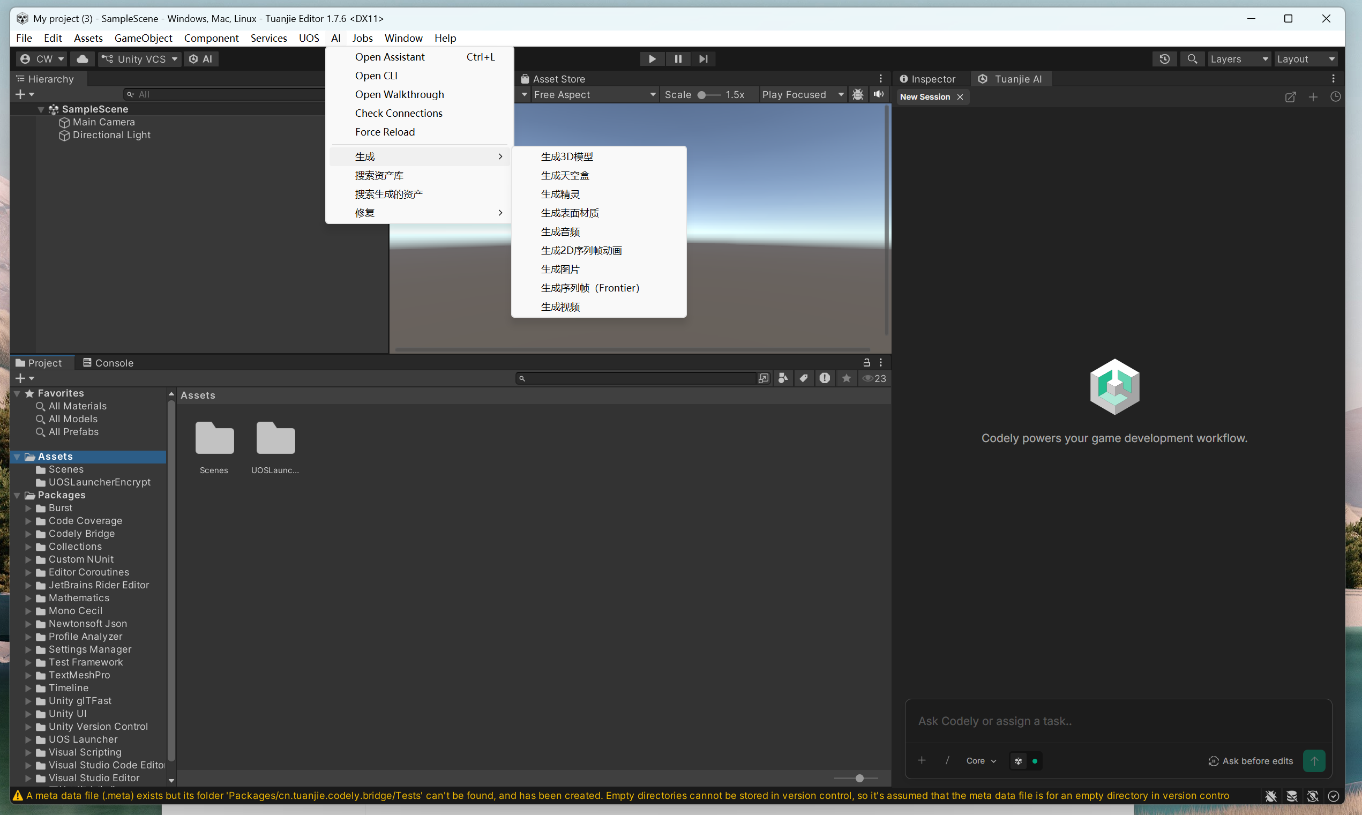Send the Codely message with green arrow
The width and height of the screenshot is (1362, 815).
(x=1314, y=761)
